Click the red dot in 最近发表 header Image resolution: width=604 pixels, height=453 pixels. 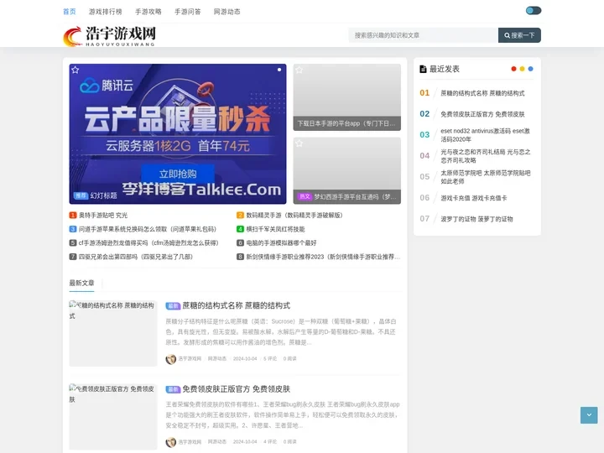[x=513, y=69]
